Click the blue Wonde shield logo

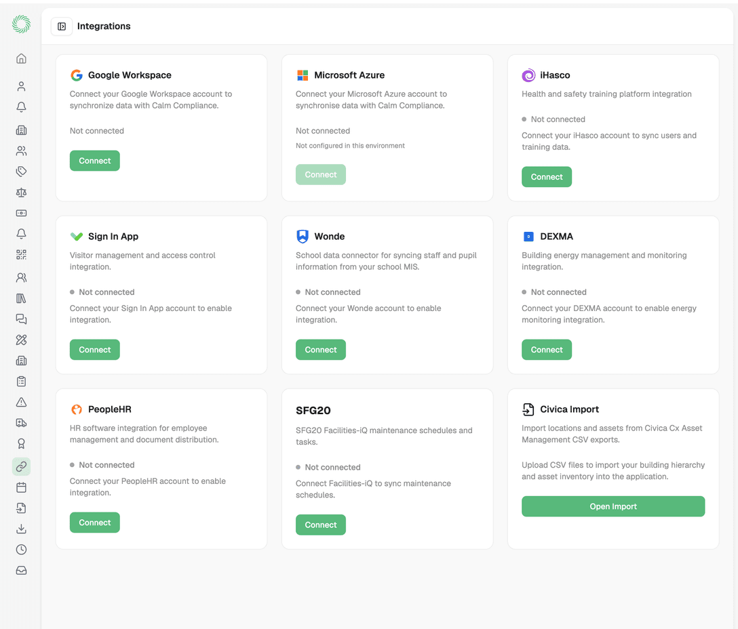click(303, 236)
